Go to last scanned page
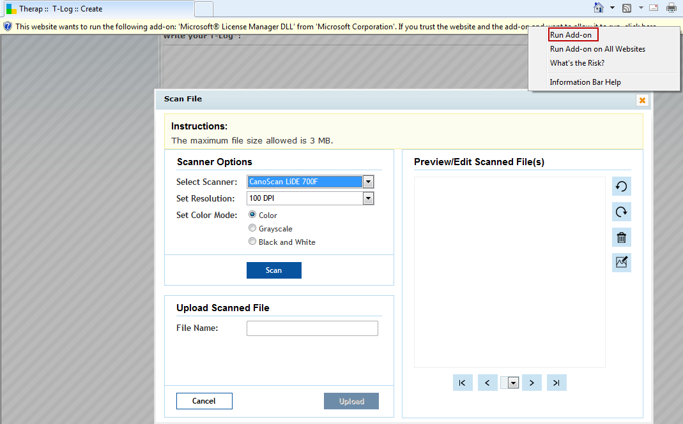Viewport: 683px width, 424px height. pyautogui.click(x=556, y=383)
